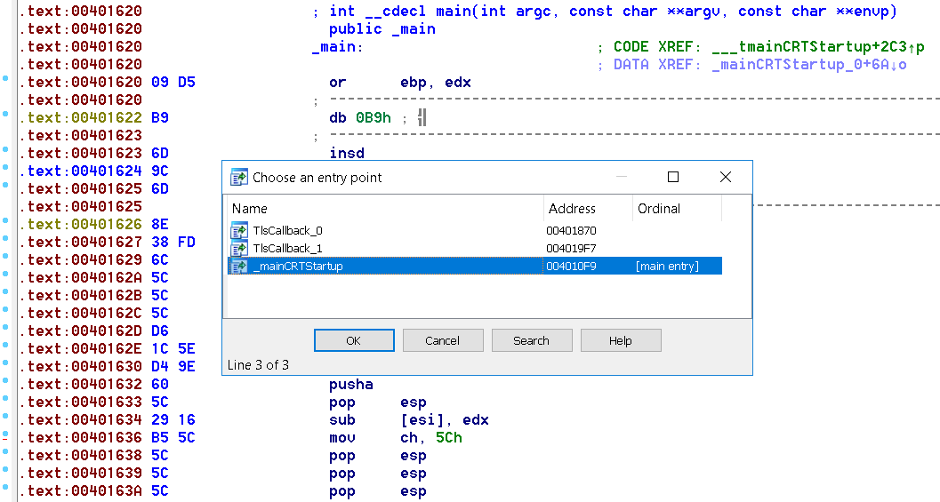Click the Search button
The width and height of the screenshot is (940, 502).
pos(531,340)
